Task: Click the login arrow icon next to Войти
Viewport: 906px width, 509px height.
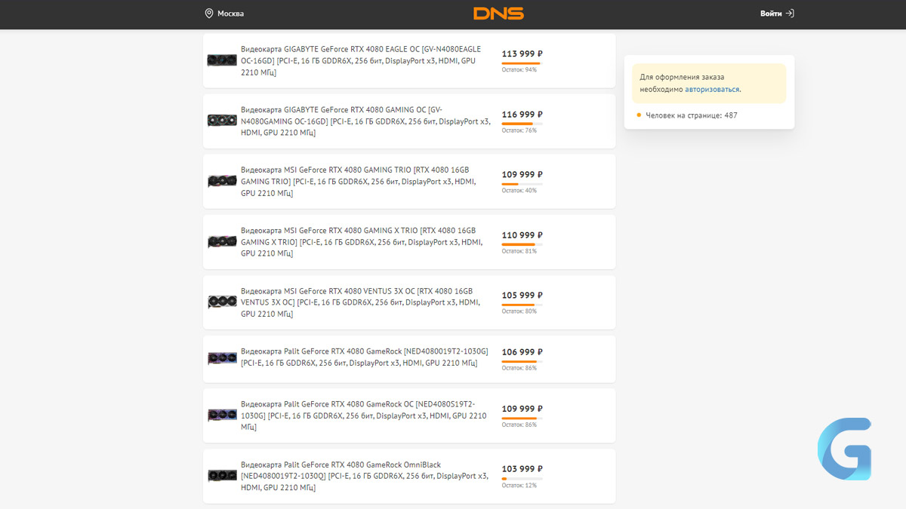Action: (x=790, y=14)
